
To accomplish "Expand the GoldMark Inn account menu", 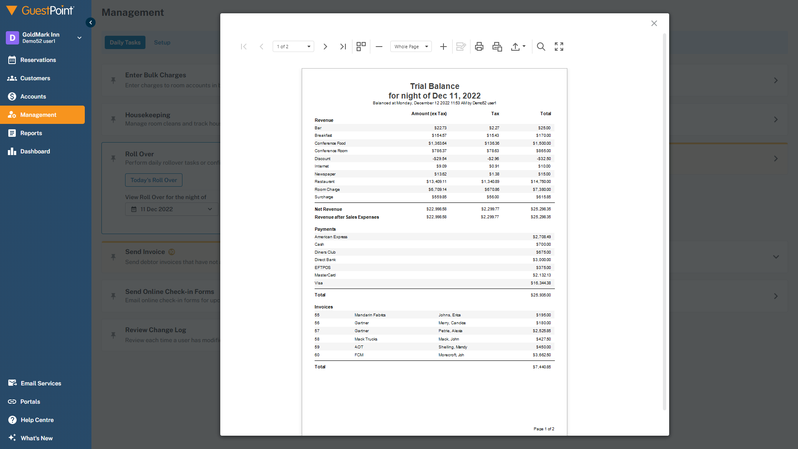I will [79, 38].
